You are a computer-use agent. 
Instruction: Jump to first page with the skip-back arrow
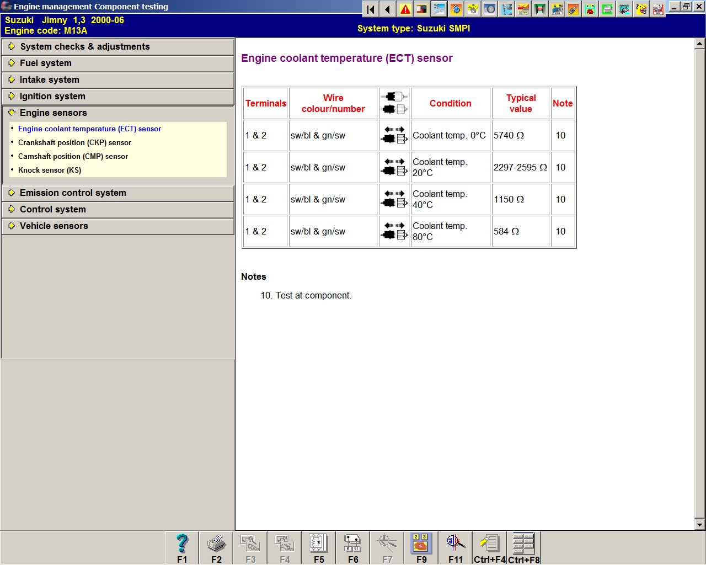tap(371, 9)
